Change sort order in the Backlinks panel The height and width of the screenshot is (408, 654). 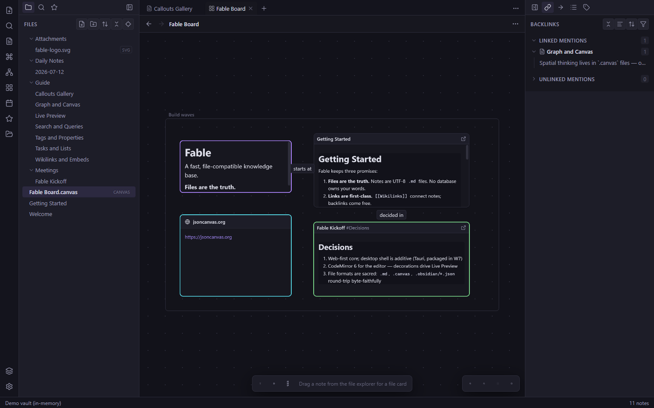click(x=632, y=24)
